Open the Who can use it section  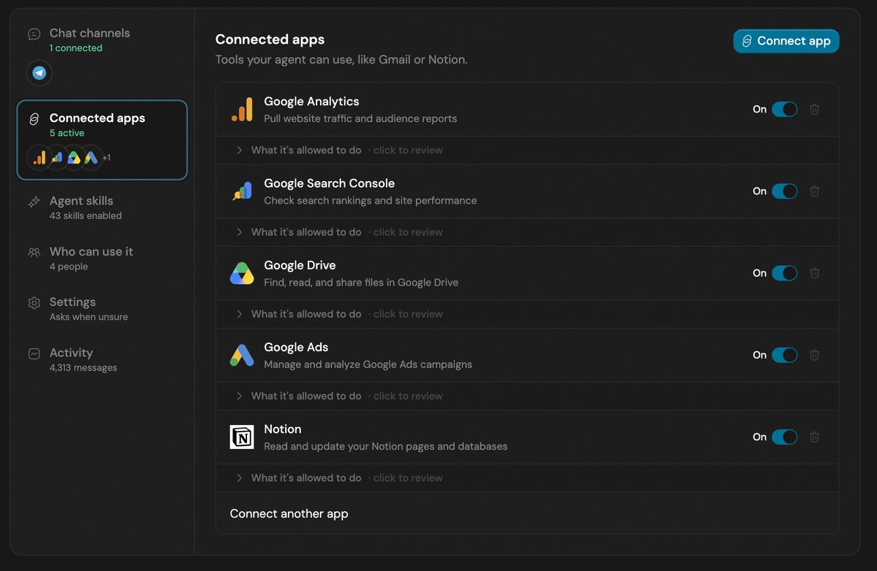point(102,258)
